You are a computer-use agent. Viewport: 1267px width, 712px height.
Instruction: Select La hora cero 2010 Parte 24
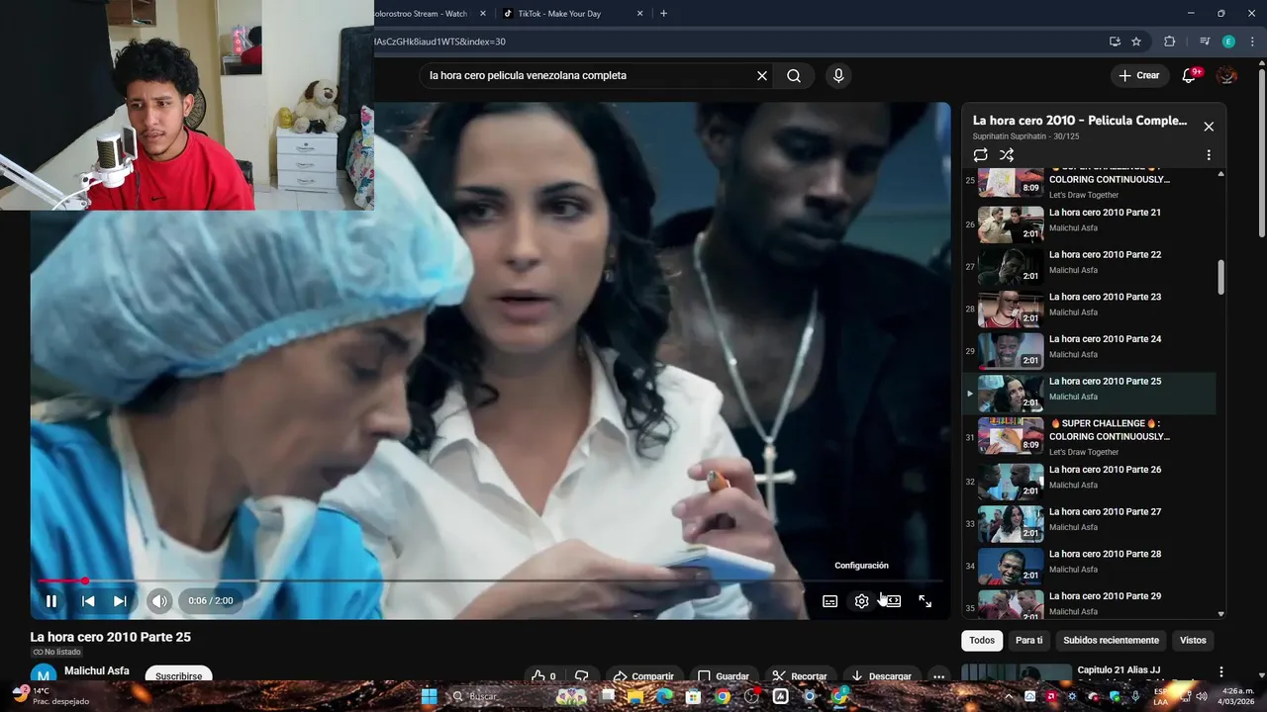click(1089, 351)
